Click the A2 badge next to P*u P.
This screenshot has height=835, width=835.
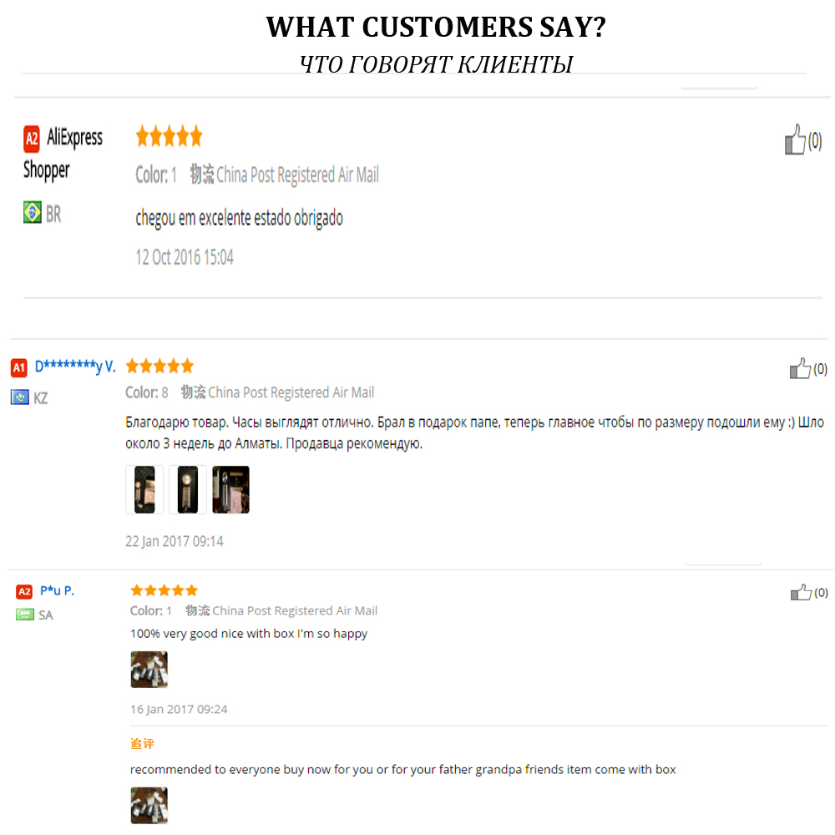(24, 592)
